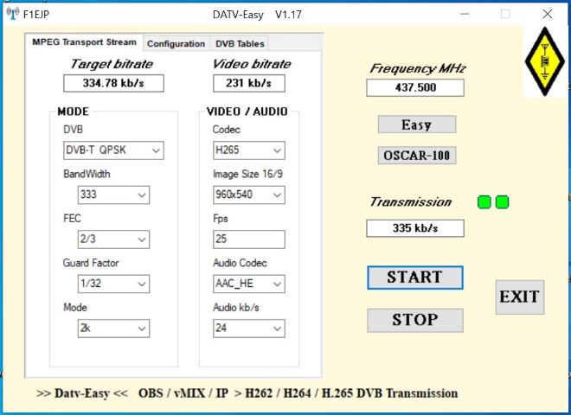Click the EXIT button
The width and height of the screenshot is (571, 415).
520,297
